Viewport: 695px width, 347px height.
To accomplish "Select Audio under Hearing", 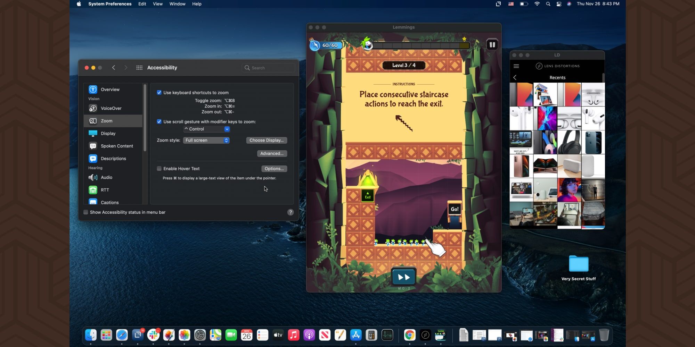I will click(113, 177).
